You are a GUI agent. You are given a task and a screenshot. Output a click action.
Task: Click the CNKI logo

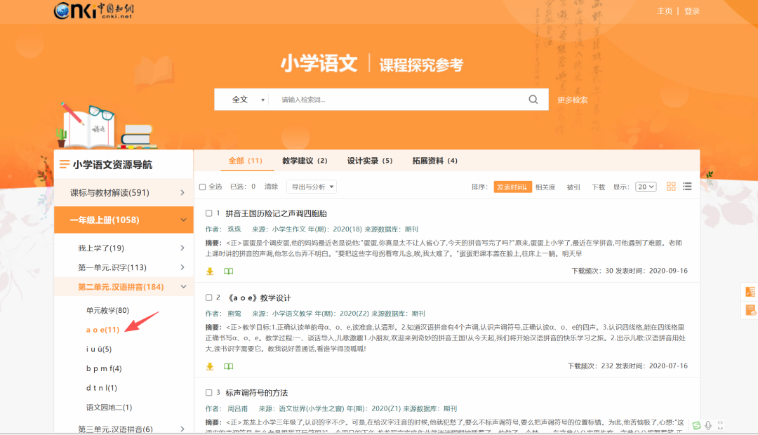(x=94, y=10)
